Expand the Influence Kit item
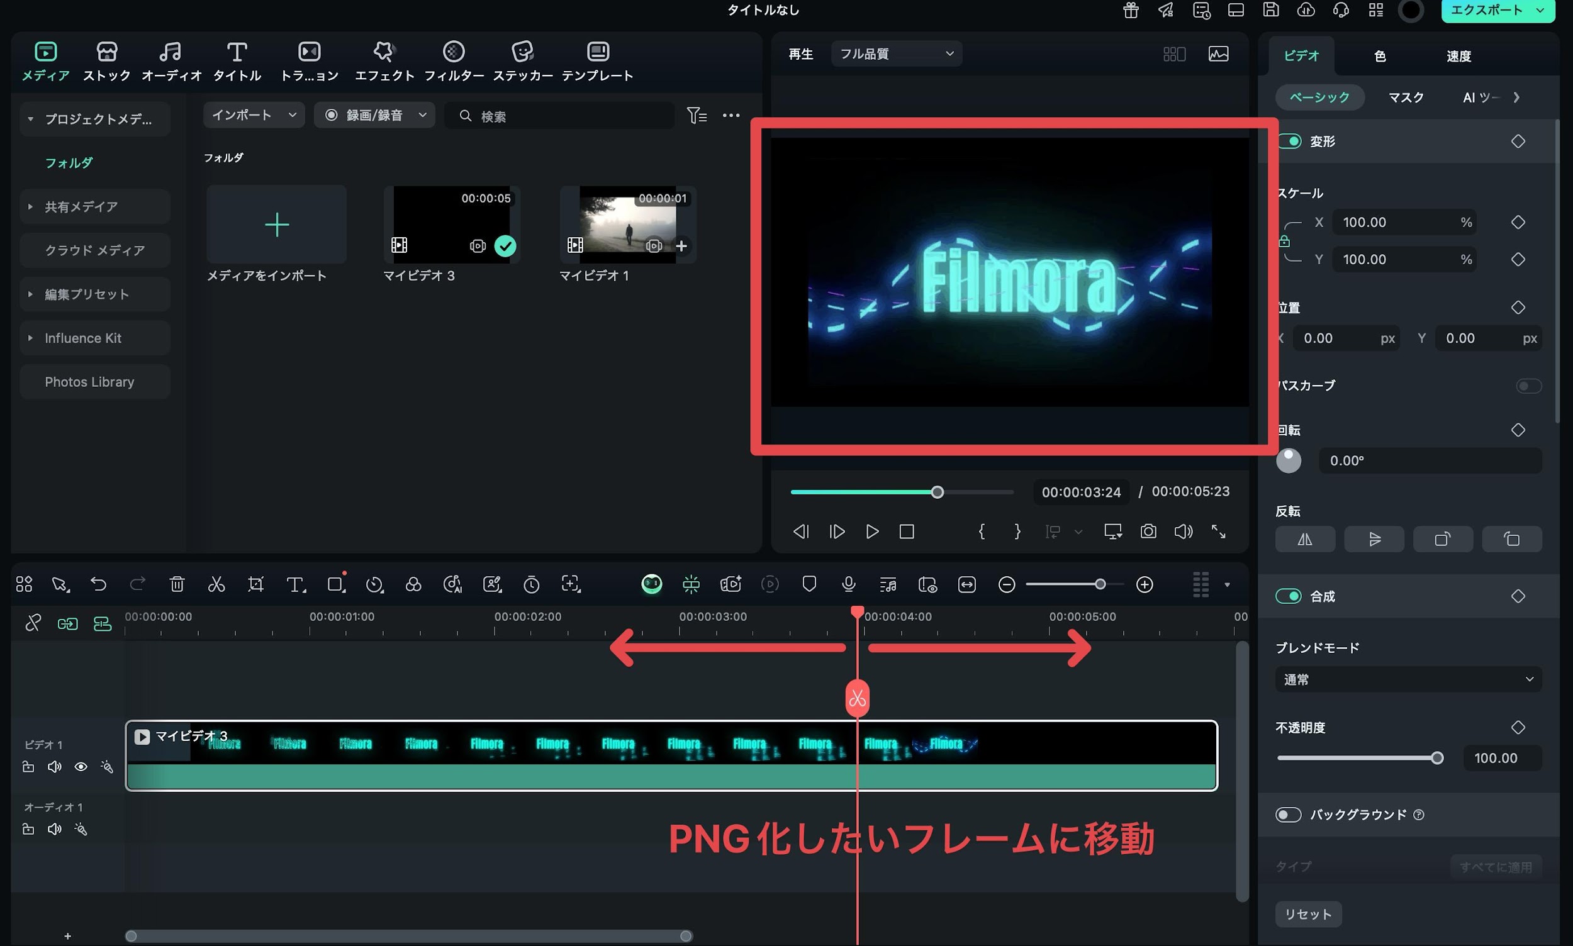This screenshot has width=1573, height=946. click(30, 338)
